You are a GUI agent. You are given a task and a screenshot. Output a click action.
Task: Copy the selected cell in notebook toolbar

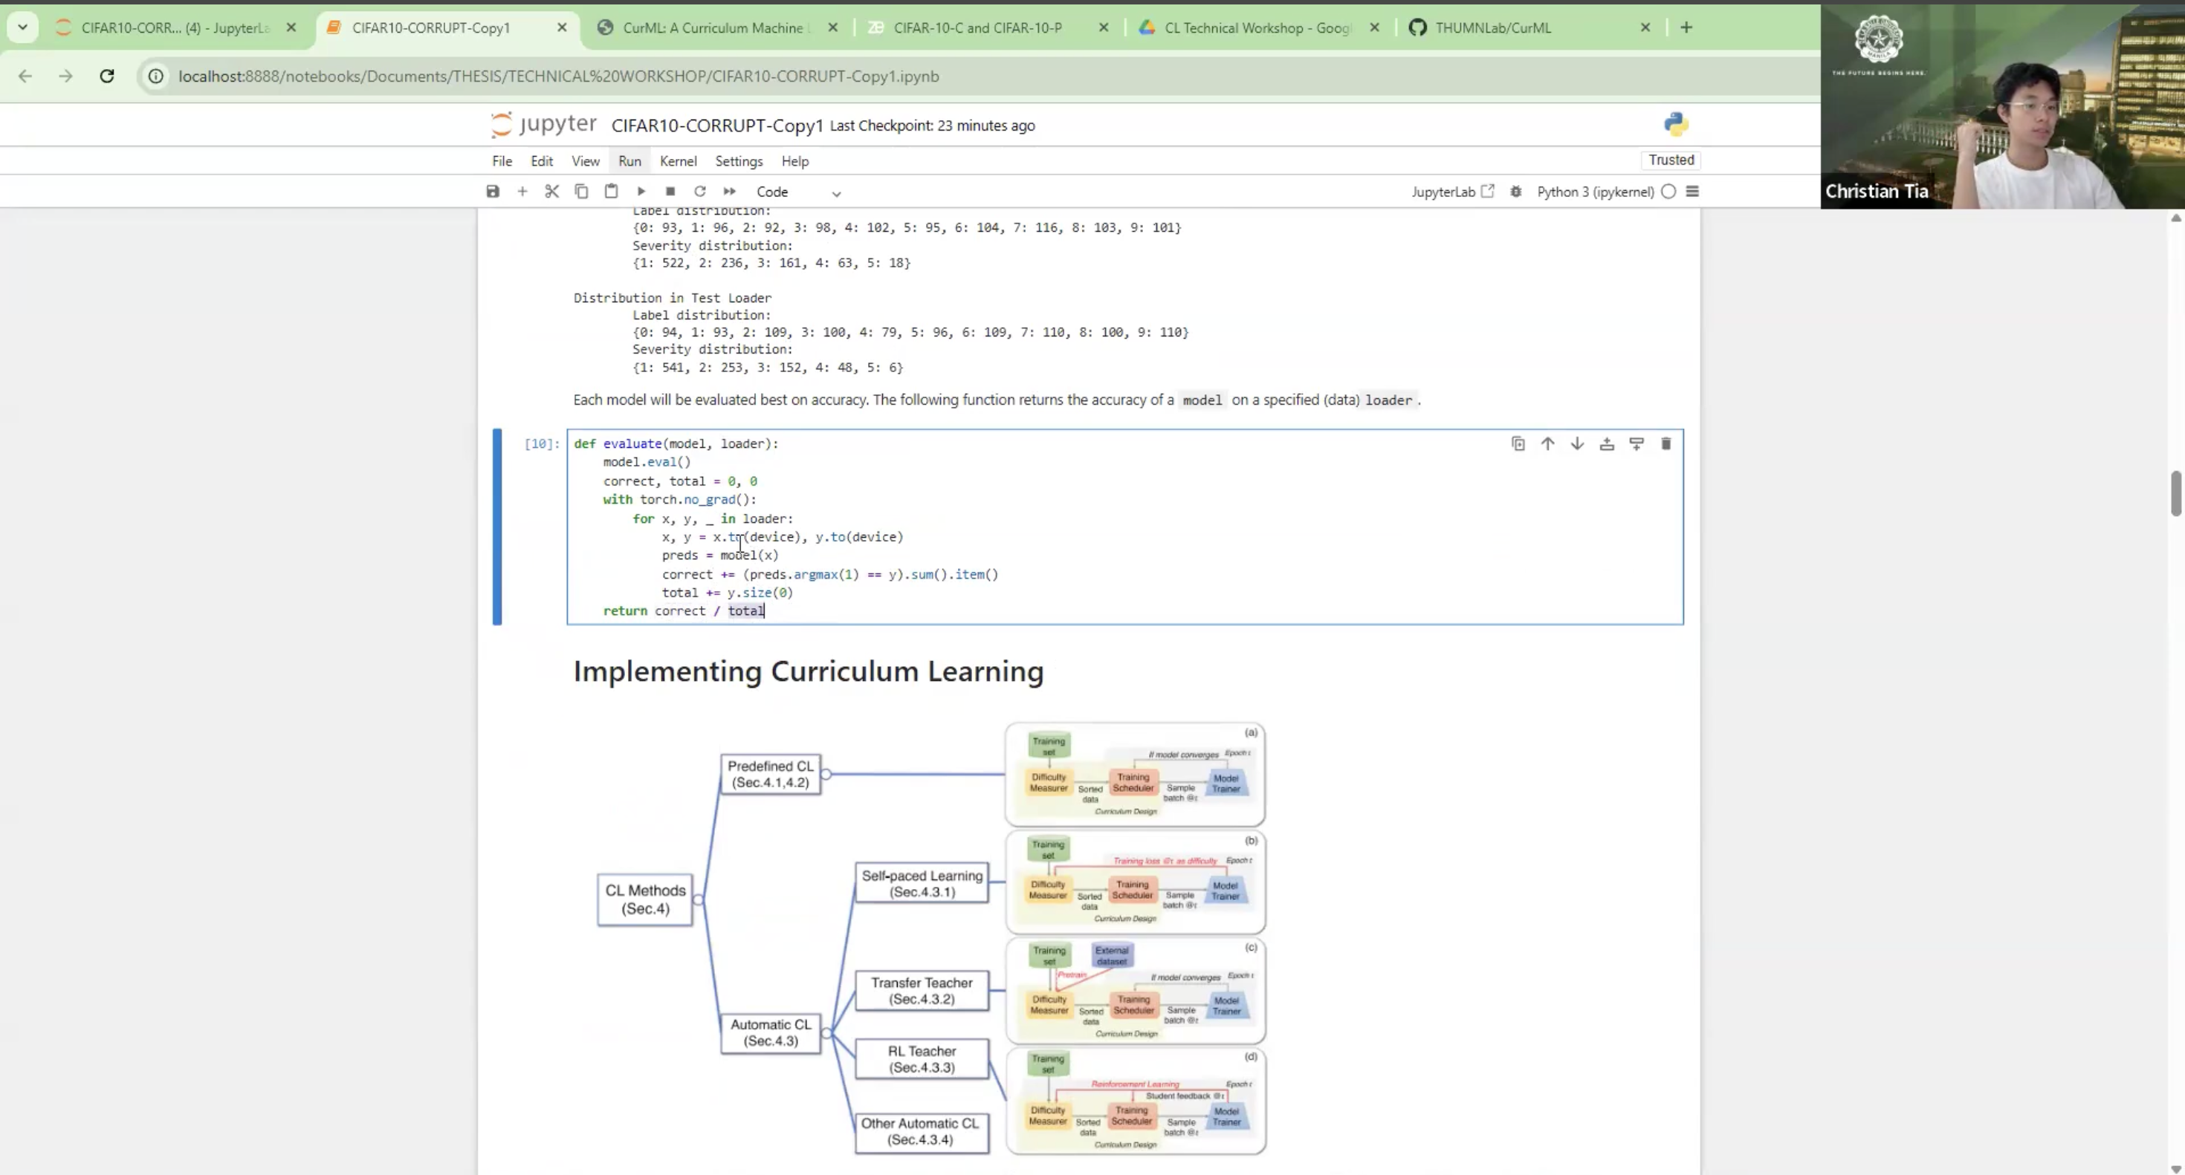coord(581,192)
